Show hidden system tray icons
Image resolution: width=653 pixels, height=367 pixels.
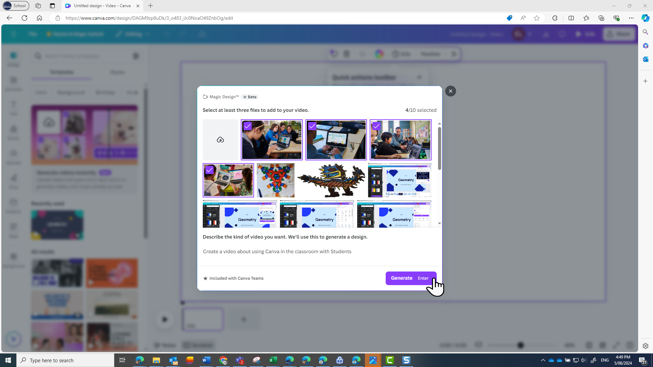(x=543, y=360)
